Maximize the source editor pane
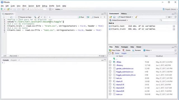This screenshot has height=100, width=179. 105,14
